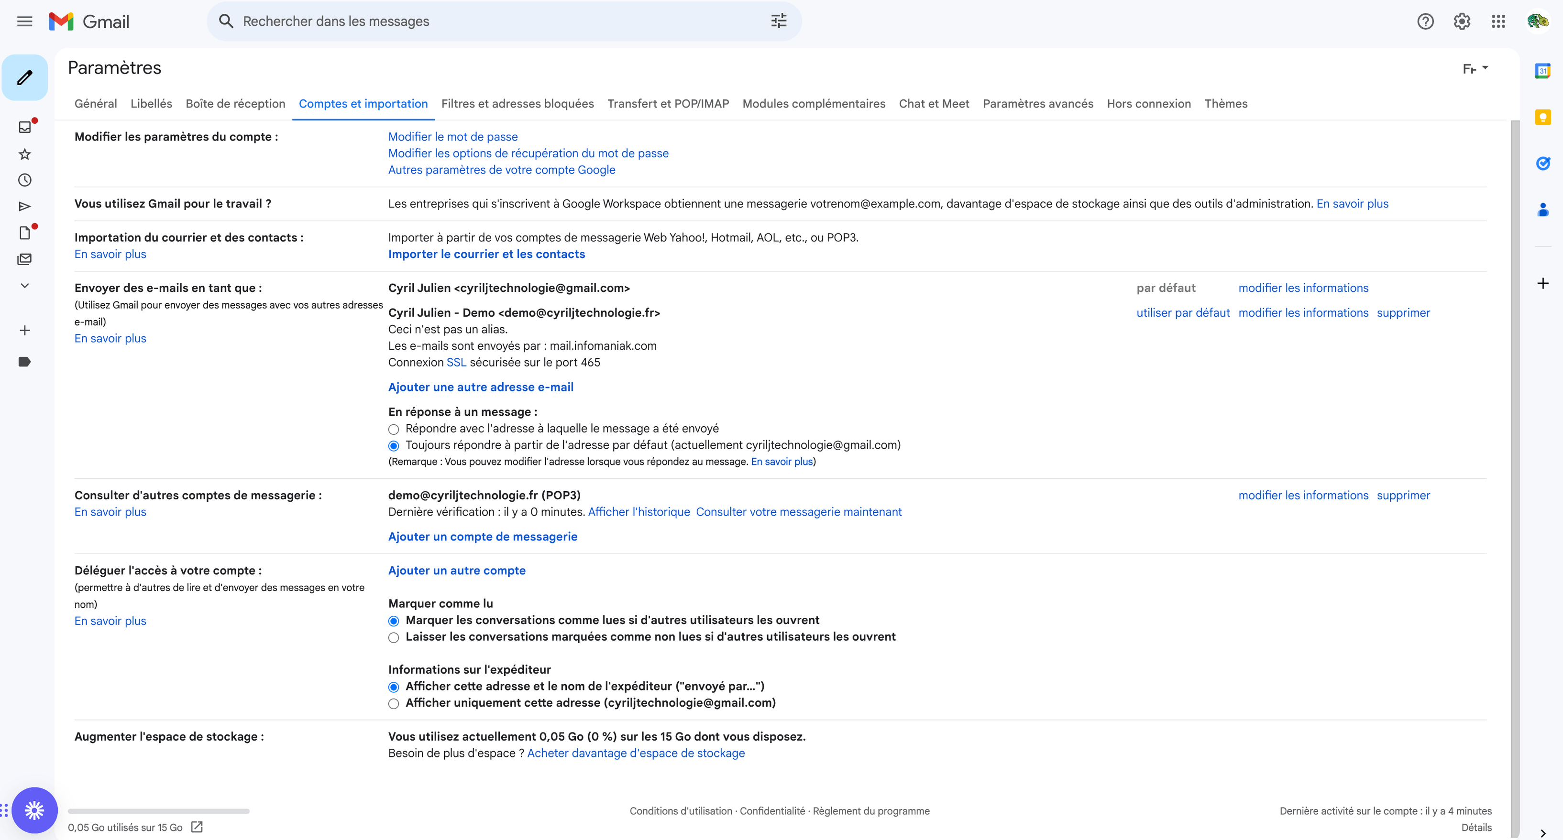Select reply with address message was sent to
Screen dimensions: 1563x840
pos(394,429)
